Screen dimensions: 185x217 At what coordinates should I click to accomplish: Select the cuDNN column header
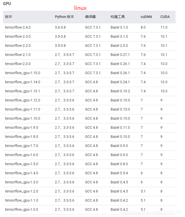tap(146, 17)
